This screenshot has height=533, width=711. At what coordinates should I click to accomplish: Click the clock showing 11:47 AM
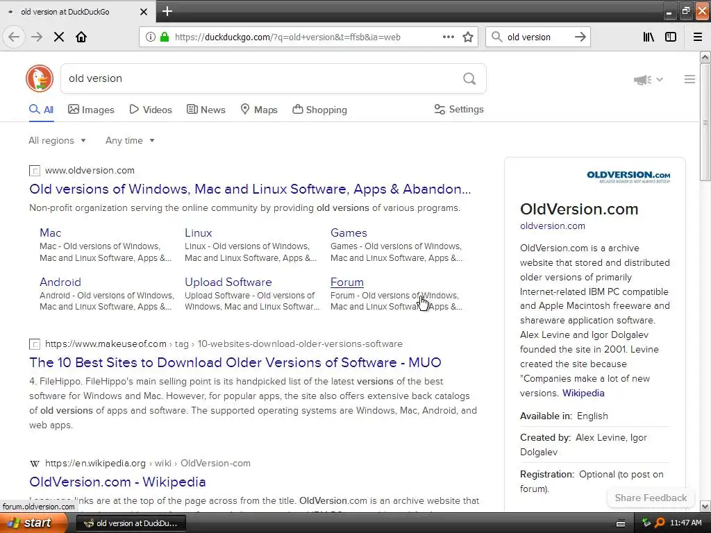(685, 523)
